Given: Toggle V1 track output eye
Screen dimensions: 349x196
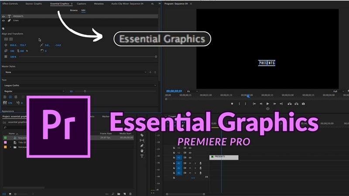Looking at the screenshot, I should point(190,158).
